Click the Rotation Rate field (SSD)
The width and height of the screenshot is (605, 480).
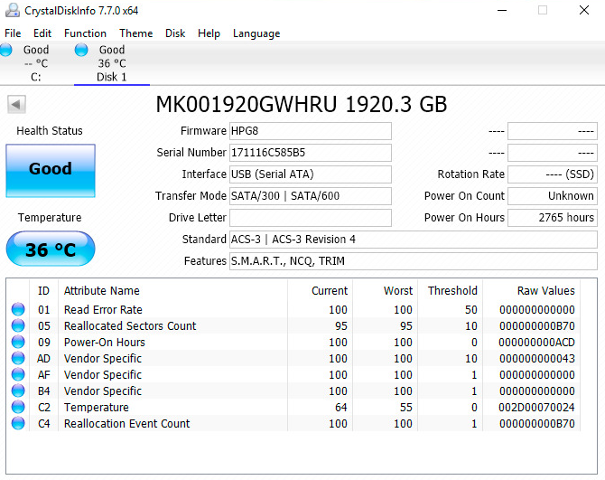click(x=553, y=174)
